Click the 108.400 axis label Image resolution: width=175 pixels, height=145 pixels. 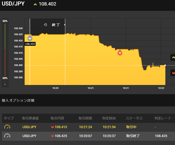[x=18, y=65]
